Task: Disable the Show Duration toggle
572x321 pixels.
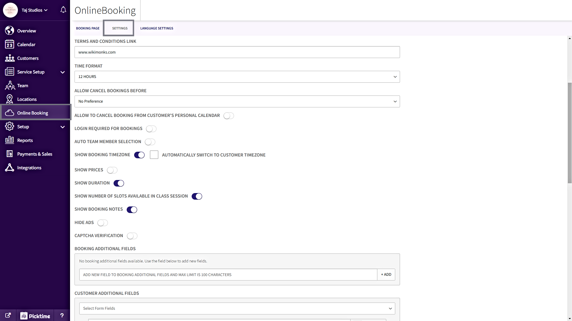Action: click(x=119, y=183)
